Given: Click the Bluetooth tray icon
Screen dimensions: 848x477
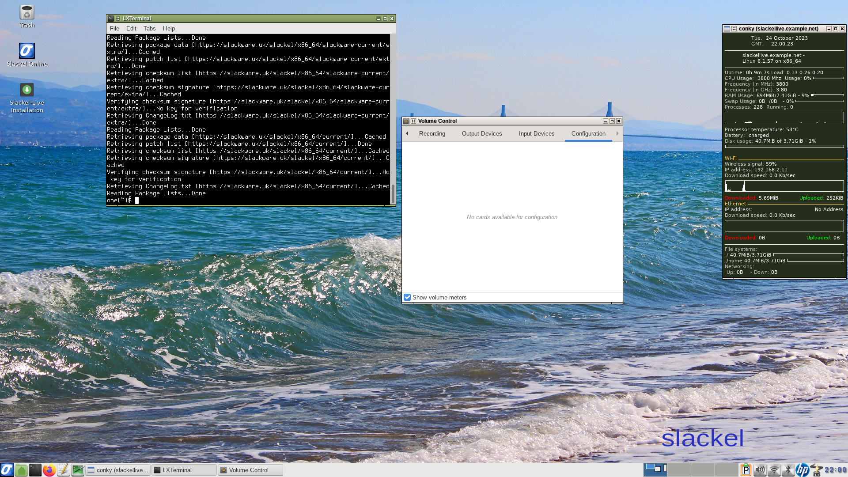Looking at the screenshot, I should point(788,470).
